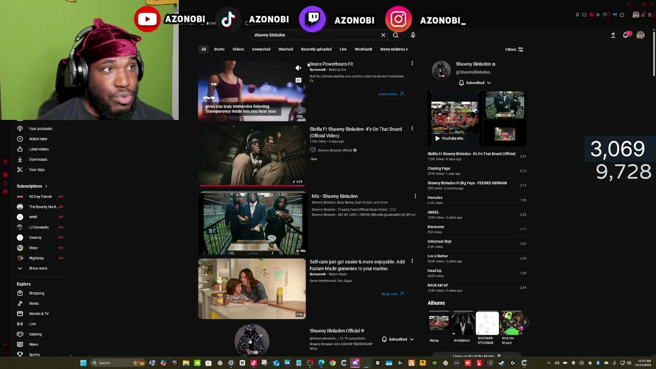Open options for the Nature Made ad

(x=412, y=261)
